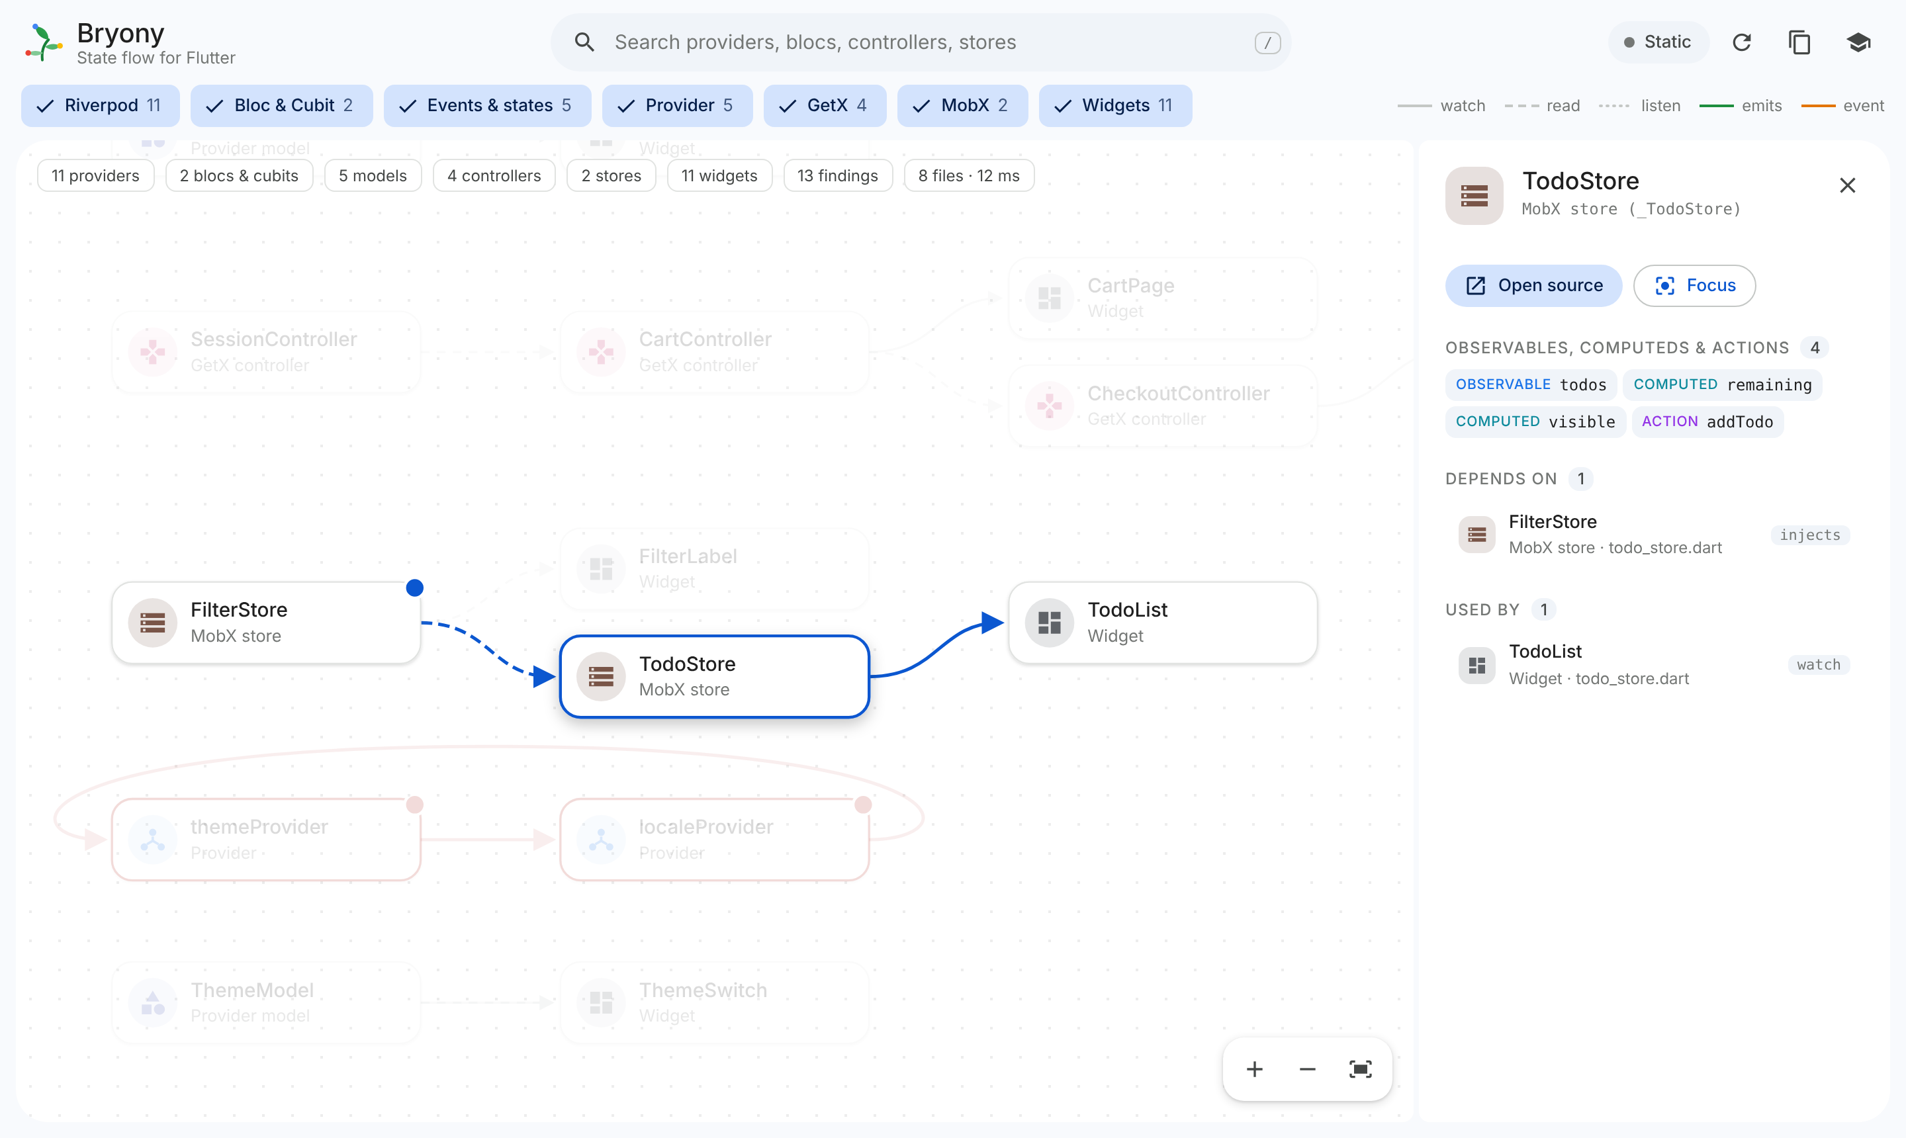Open TodoList under Used By
Screen dimensions: 1906x1138
click(1654, 665)
